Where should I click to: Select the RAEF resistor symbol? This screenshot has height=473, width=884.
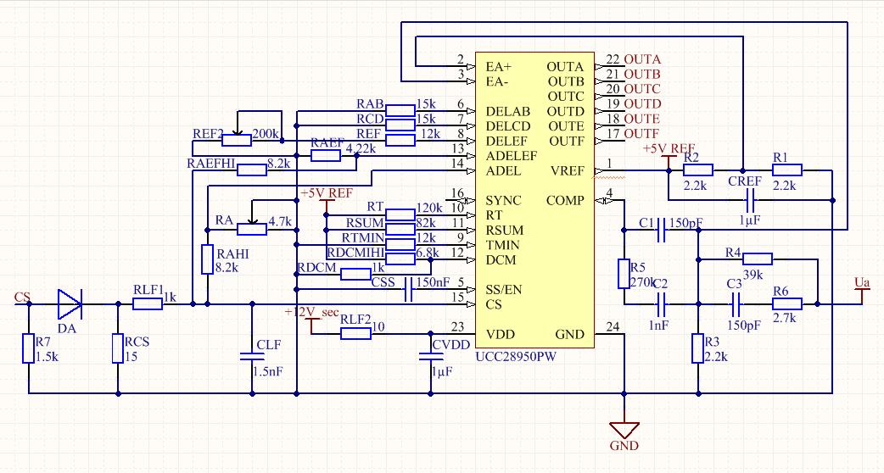(x=326, y=155)
